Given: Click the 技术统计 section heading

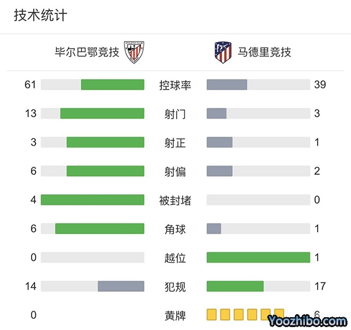Looking at the screenshot, I should pos(40,16).
